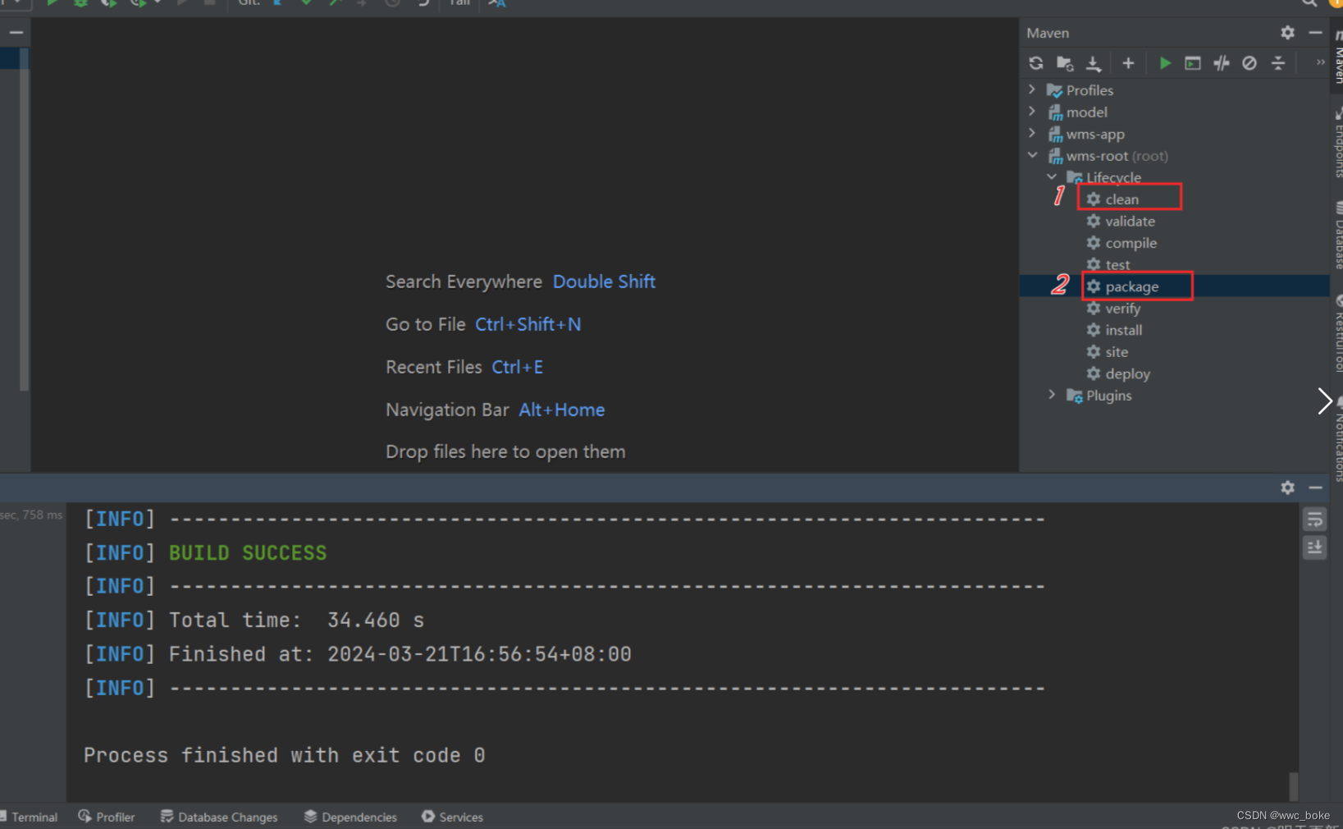The width and height of the screenshot is (1343, 829).
Task: Switch to Database sidebar tab
Action: tap(1338, 235)
